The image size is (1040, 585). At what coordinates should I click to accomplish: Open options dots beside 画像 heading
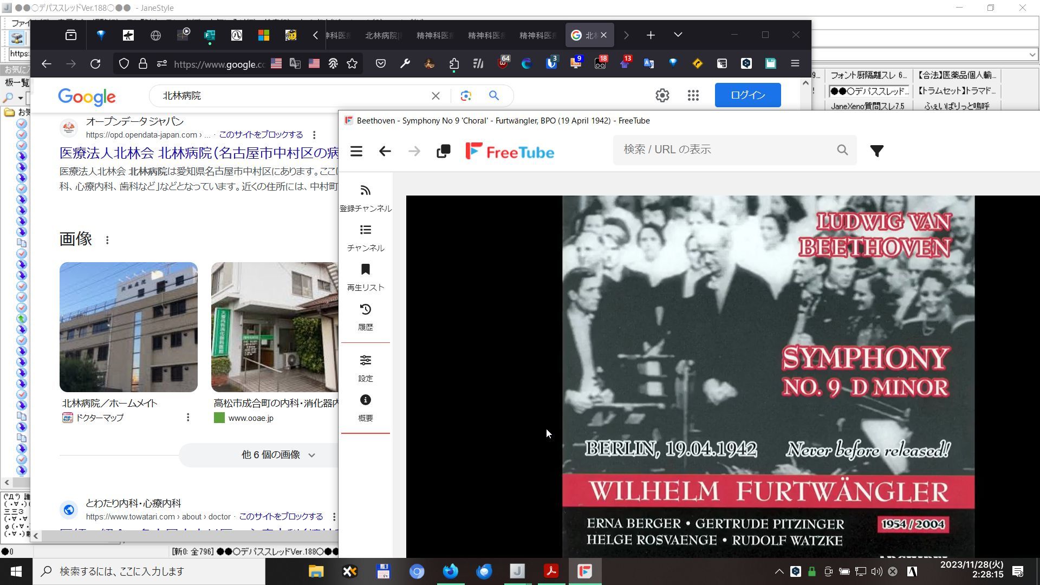click(x=107, y=240)
